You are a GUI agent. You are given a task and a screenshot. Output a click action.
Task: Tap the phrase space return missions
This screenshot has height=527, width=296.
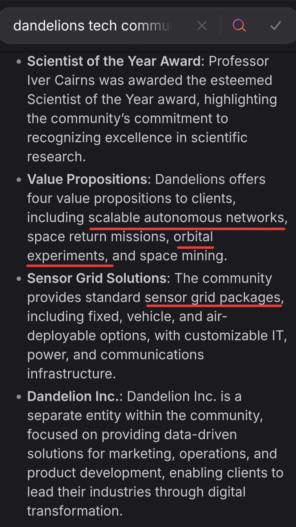pos(98,237)
